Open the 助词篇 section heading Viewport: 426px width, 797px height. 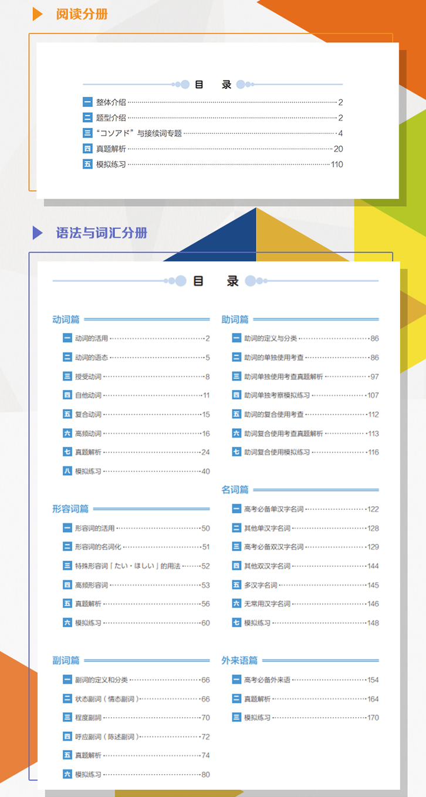pos(235,320)
